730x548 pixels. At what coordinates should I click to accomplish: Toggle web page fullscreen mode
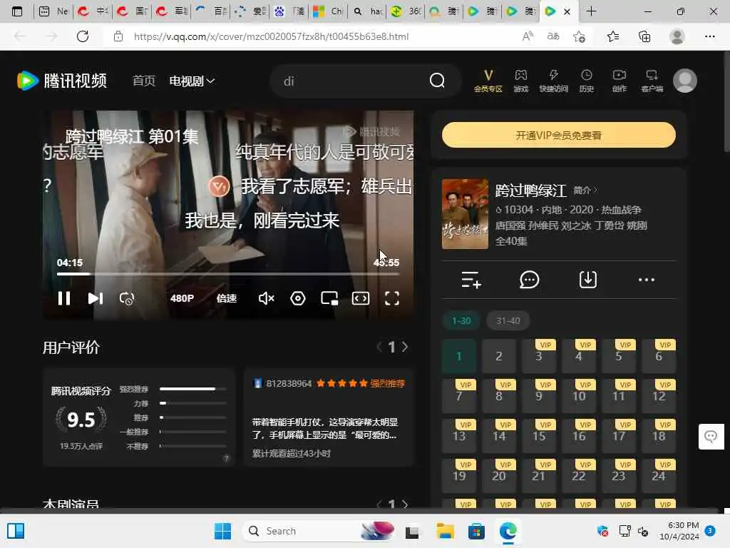[x=361, y=298]
